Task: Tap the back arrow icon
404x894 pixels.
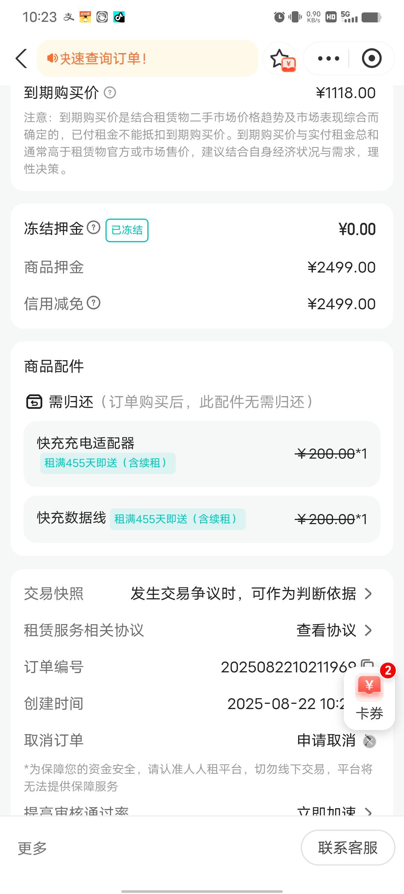Action: (21, 59)
